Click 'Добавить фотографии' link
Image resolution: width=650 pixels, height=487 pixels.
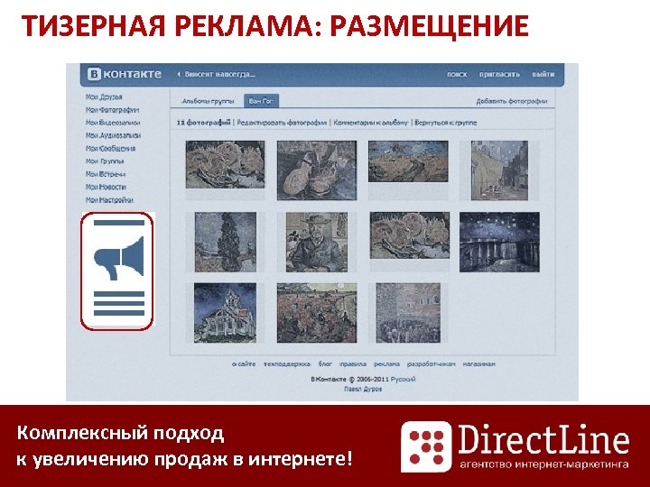(512, 101)
